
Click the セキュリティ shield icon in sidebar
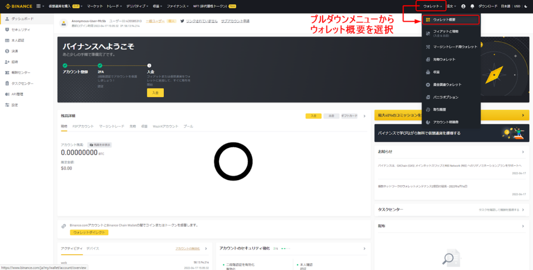point(7,30)
